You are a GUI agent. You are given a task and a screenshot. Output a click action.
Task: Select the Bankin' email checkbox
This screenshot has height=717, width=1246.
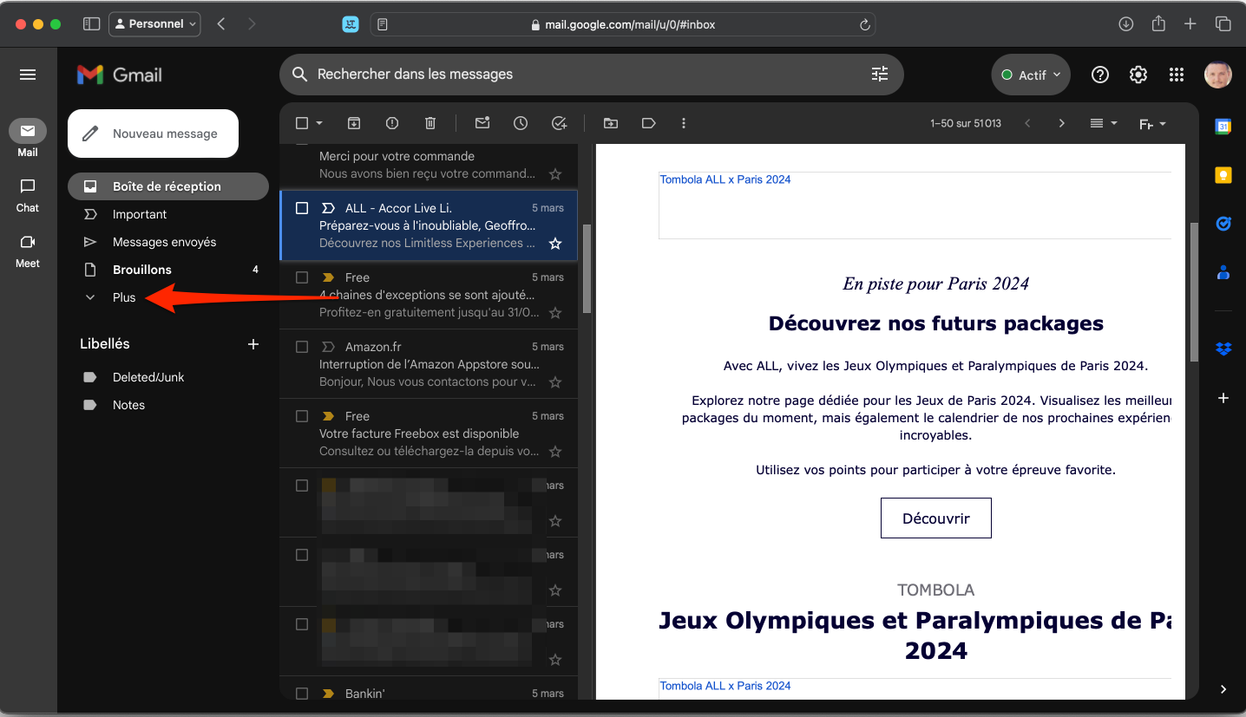pos(302,694)
